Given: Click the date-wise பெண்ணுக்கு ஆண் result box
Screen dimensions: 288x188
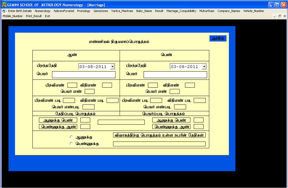Looking at the screenshot, I should pyautogui.click(x=85, y=127).
